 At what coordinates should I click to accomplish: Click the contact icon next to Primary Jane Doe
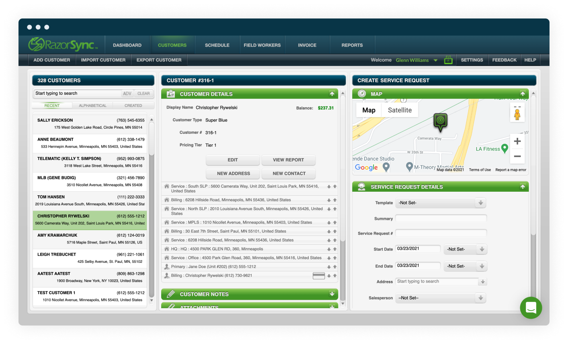(x=166, y=266)
